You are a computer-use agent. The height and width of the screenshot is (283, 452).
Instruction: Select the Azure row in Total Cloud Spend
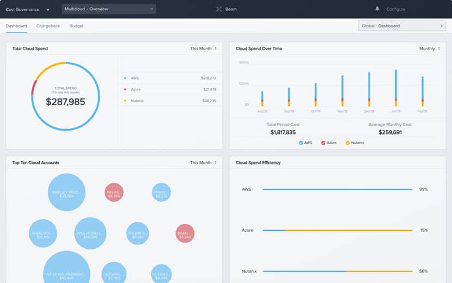(170, 89)
